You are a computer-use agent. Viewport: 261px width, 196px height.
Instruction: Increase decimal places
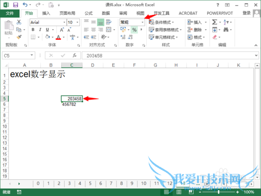tap(123, 37)
